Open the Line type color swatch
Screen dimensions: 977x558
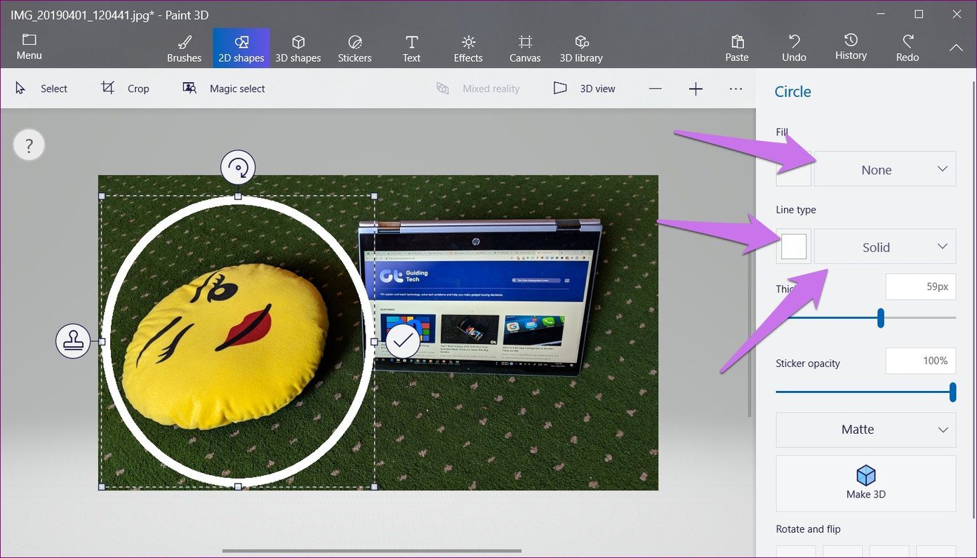[794, 246]
